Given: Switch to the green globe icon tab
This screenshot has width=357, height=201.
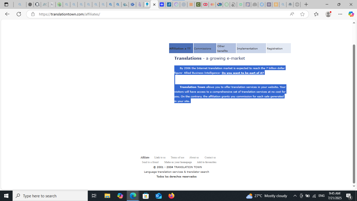Looking at the screenshot, I should [59, 4].
